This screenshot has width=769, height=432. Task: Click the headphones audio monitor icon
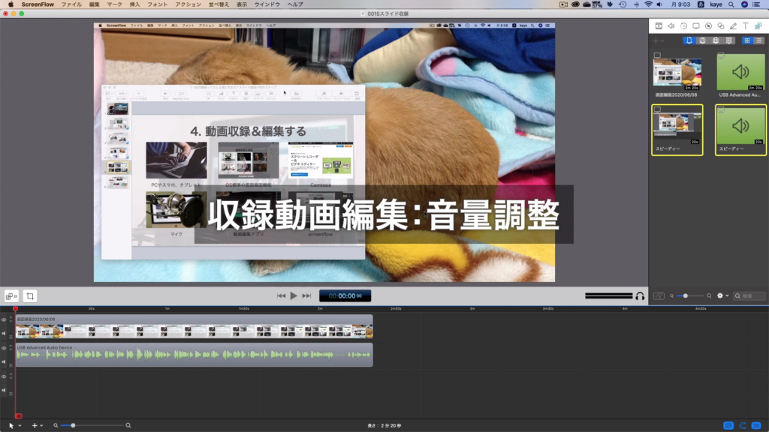[x=640, y=296]
